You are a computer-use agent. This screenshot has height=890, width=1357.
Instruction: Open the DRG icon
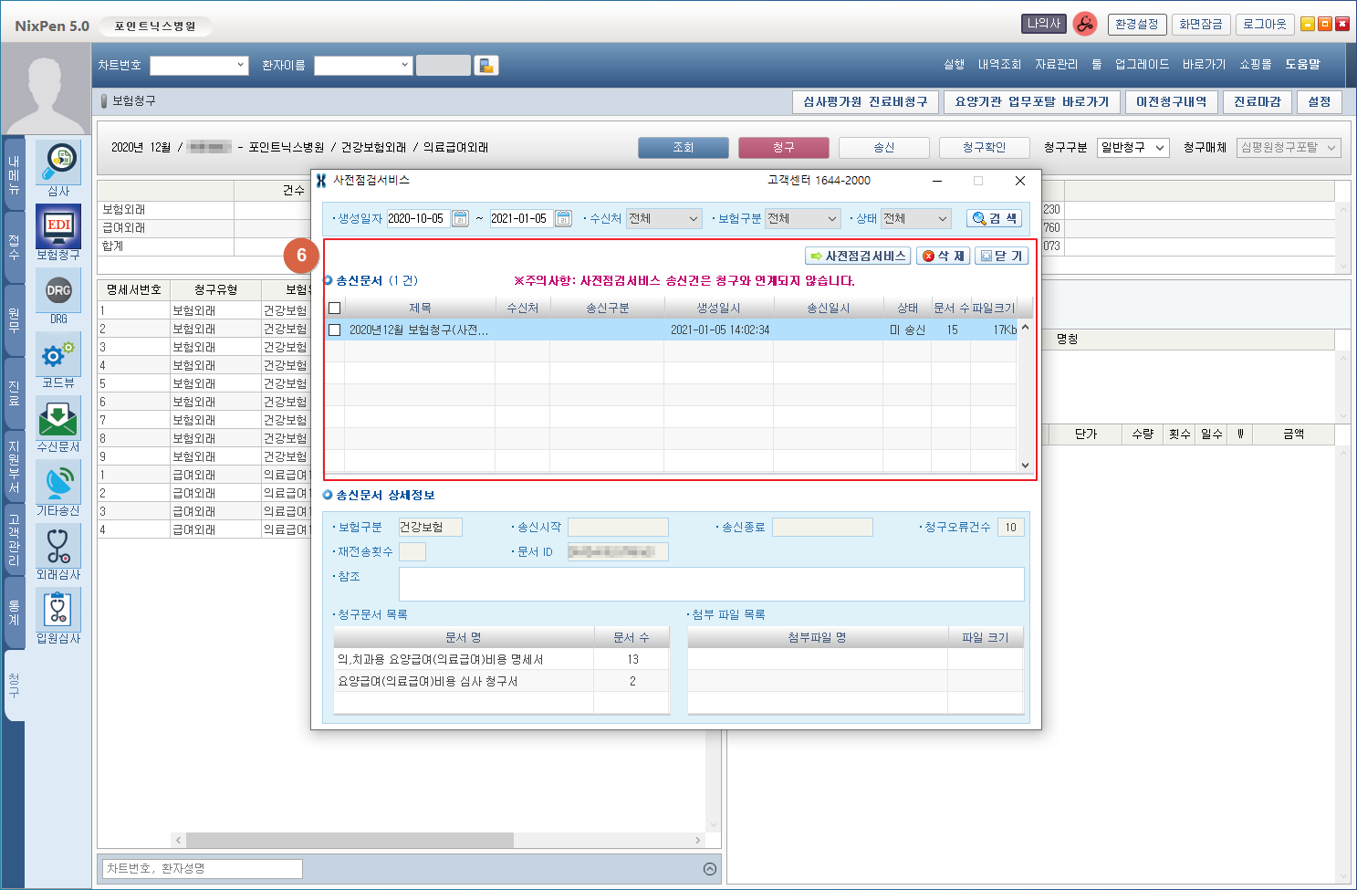58,291
